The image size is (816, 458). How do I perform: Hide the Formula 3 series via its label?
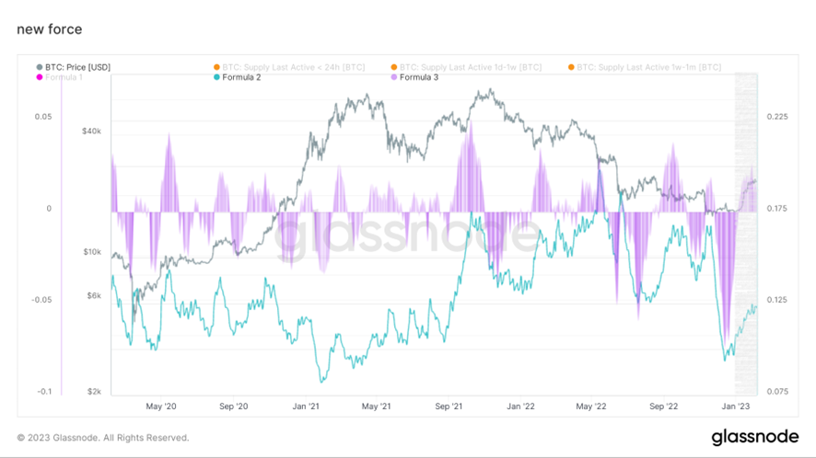pos(419,77)
